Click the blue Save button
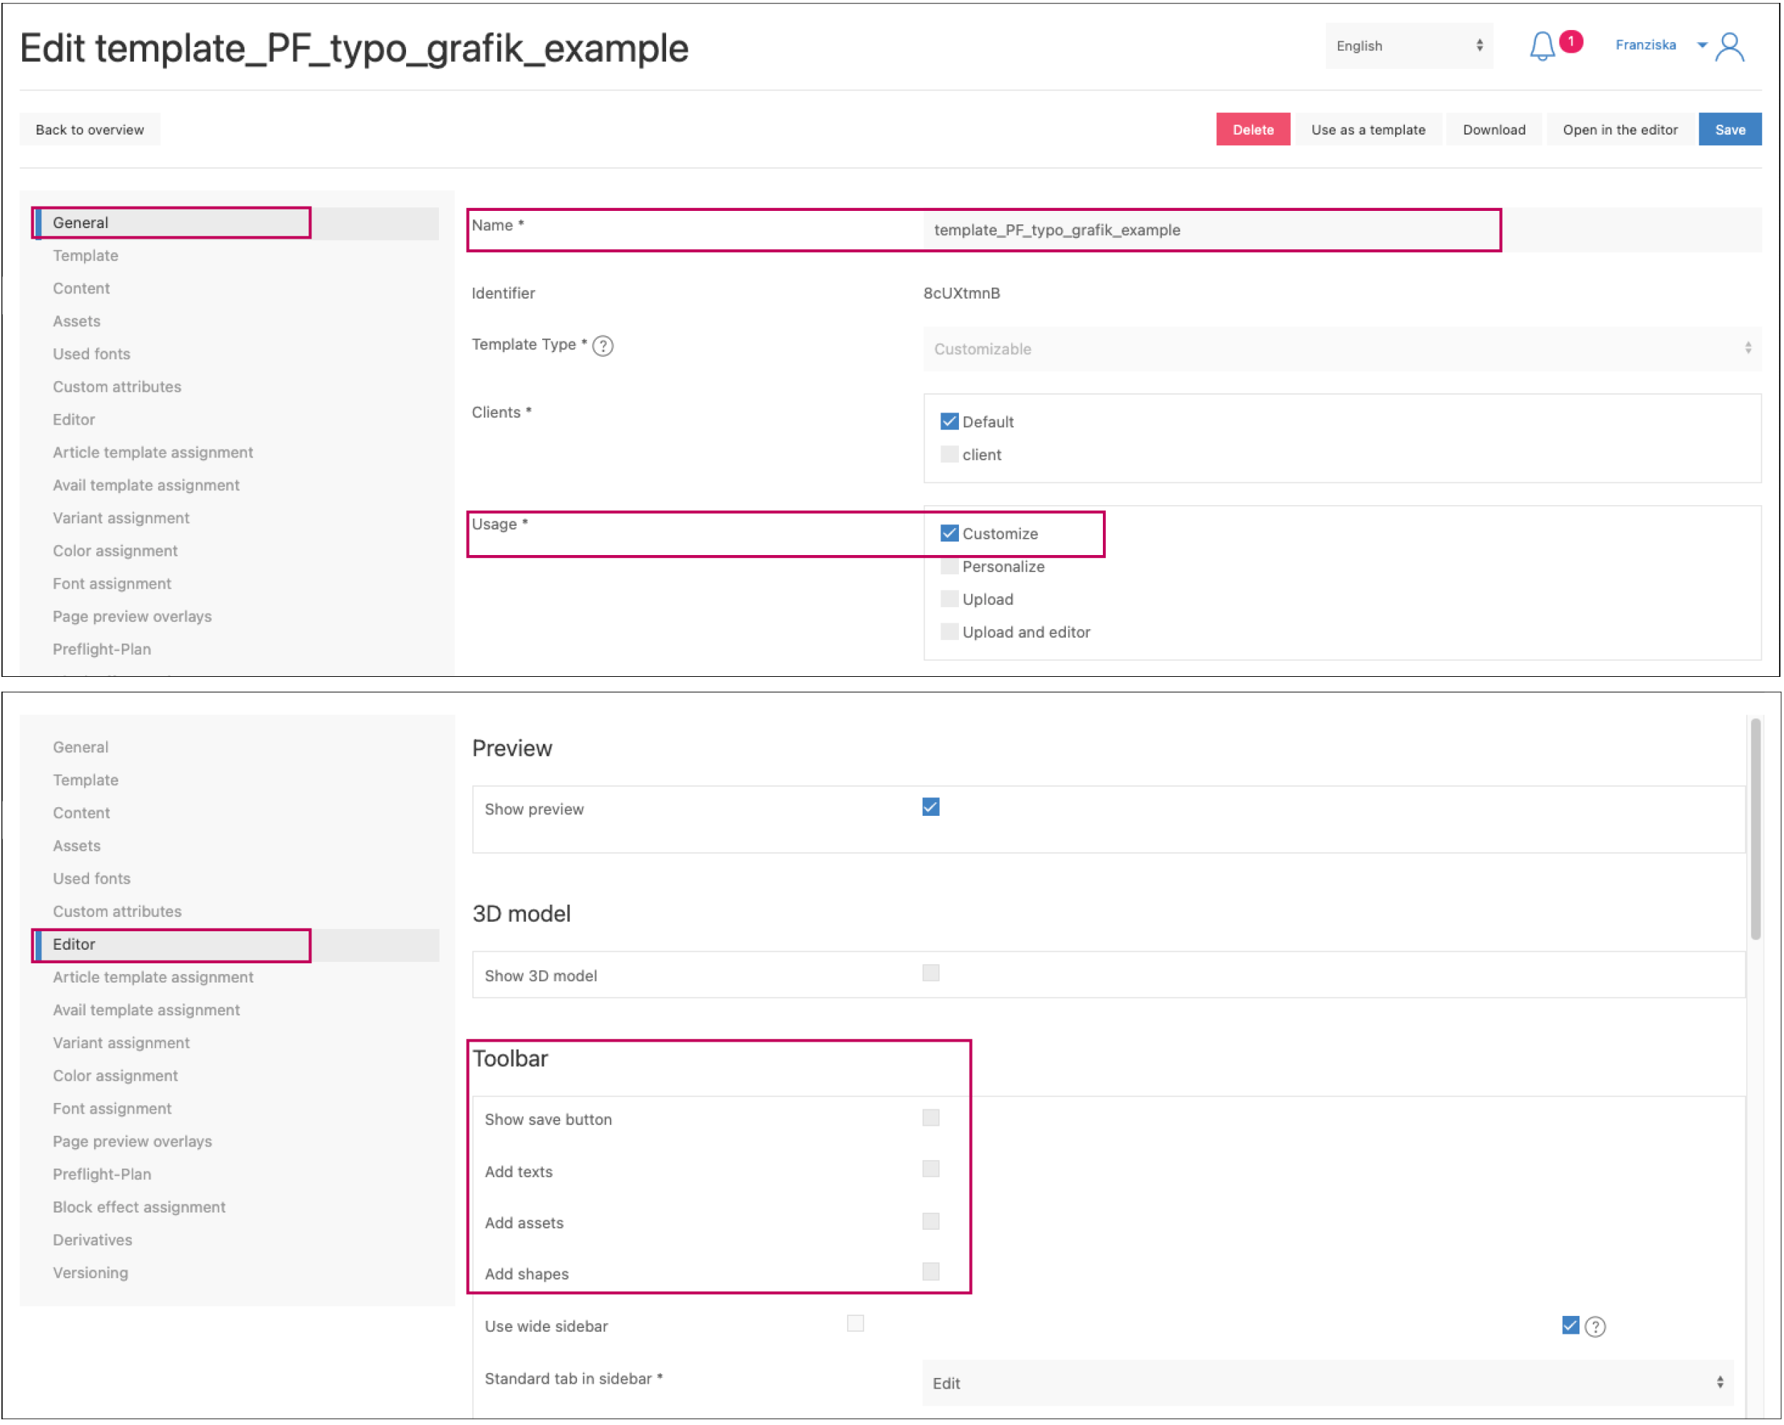Image resolution: width=1784 pixels, height=1425 pixels. 1729,130
